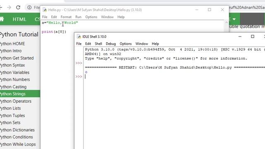
Task: Open Python Conditions in sidebar
Action: point(17,137)
